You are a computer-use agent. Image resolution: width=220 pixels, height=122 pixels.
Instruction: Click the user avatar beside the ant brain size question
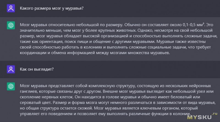coord(11,8)
